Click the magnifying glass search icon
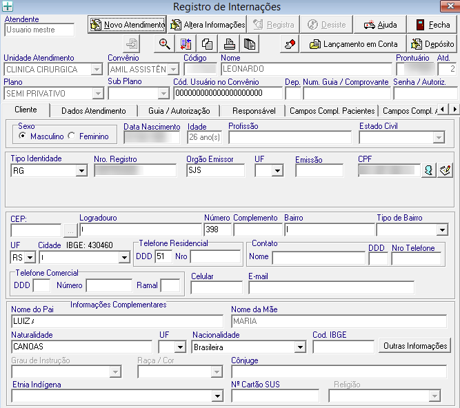460x408 pixels. 164,44
